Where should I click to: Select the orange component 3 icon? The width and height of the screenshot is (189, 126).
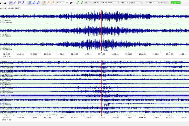point(53,3)
